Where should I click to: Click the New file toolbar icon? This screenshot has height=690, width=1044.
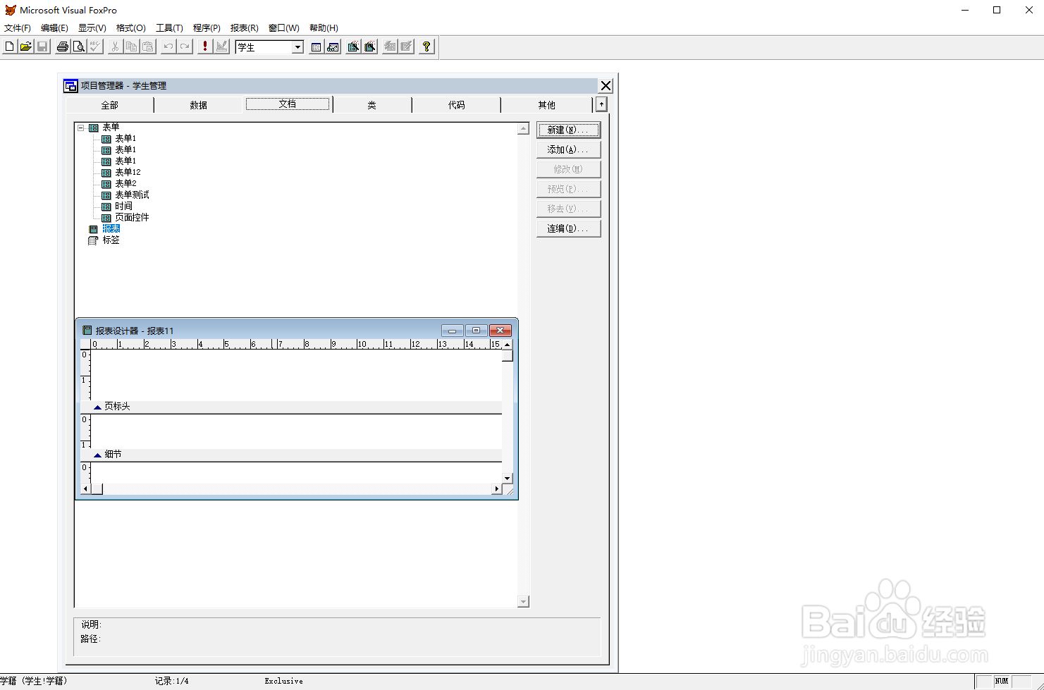[10, 47]
